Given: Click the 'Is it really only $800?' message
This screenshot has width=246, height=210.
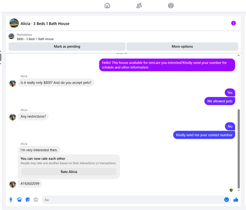Looking at the screenshot, I should [x=56, y=82].
